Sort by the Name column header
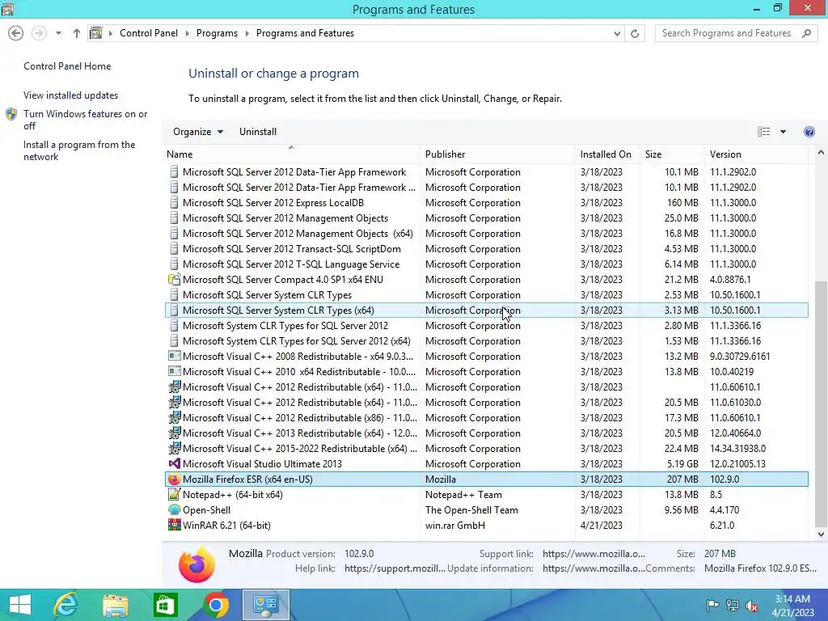This screenshot has width=828, height=621. 292,154
